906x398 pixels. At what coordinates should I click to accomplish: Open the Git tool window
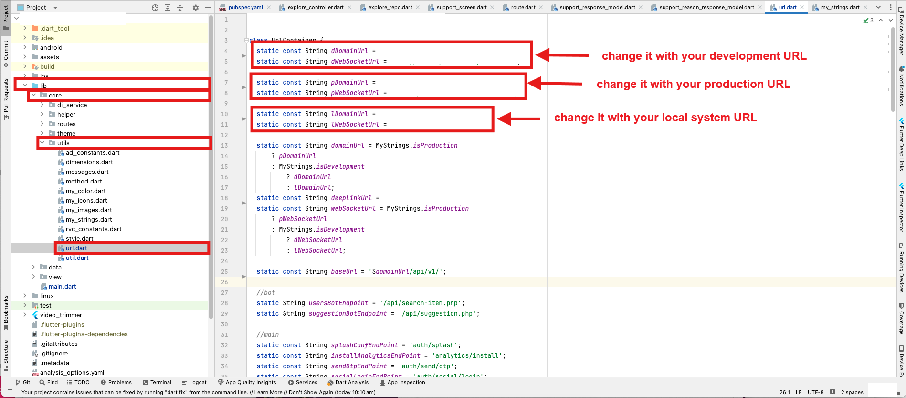(22, 382)
